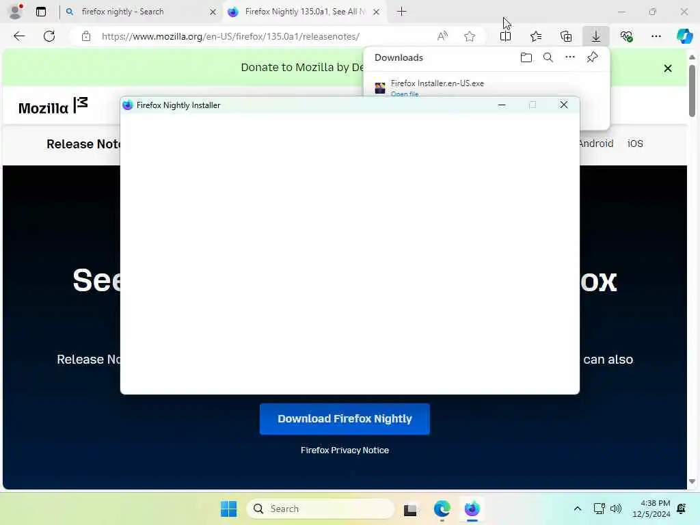
Task: Search downloads in Downloads panel
Action: pos(548,57)
